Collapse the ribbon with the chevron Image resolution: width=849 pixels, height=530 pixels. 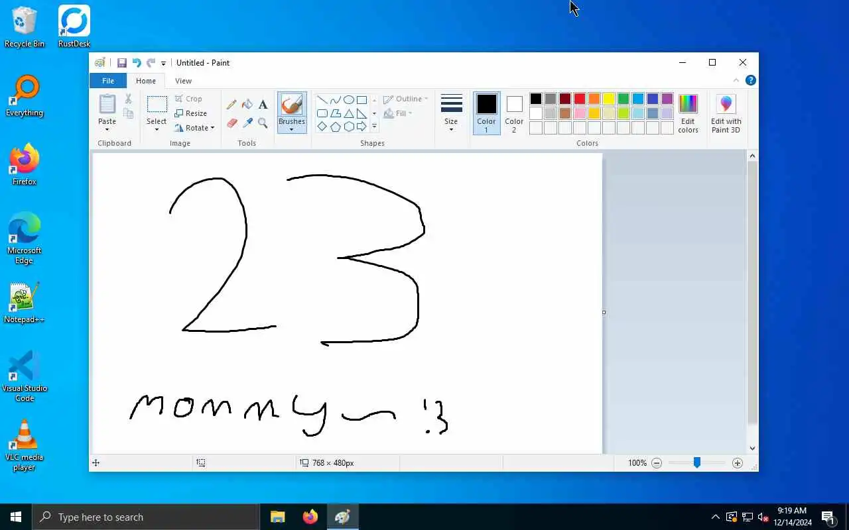(x=736, y=80)
